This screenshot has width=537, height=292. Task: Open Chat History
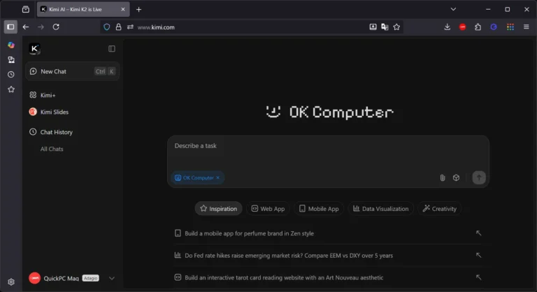pyautogui.click(x=51, y=132)
